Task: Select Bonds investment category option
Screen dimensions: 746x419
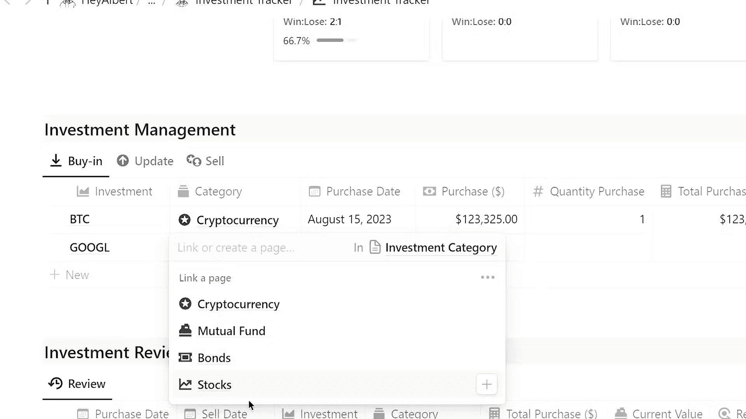Action: pos(214,357)
